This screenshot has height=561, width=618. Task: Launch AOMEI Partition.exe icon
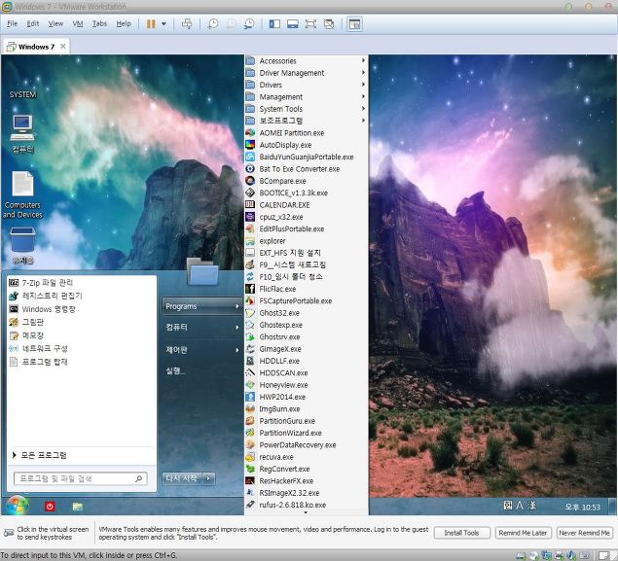click(250, 133)
